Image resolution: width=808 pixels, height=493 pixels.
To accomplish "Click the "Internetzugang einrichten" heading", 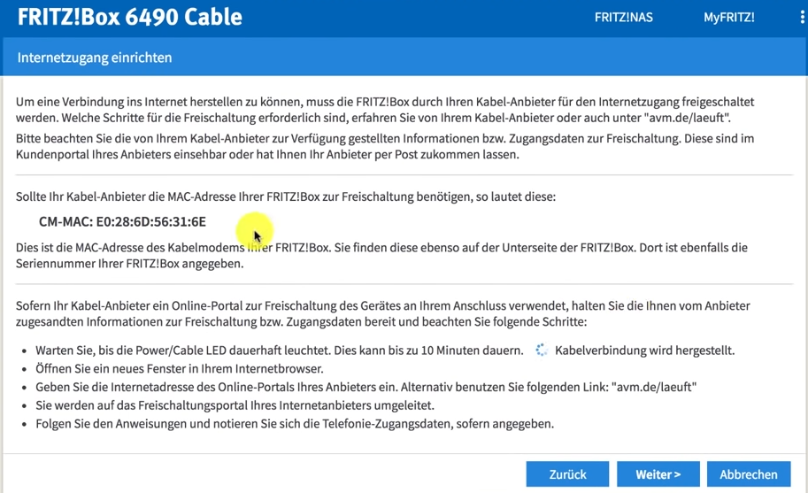I will point(95,58).
